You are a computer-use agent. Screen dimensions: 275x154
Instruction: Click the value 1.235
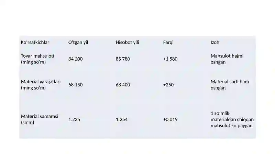(x=74, y=119)
